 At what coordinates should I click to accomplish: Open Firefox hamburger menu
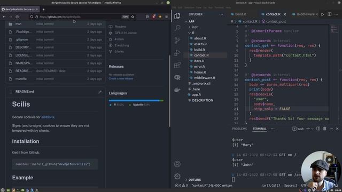[166, 17]
